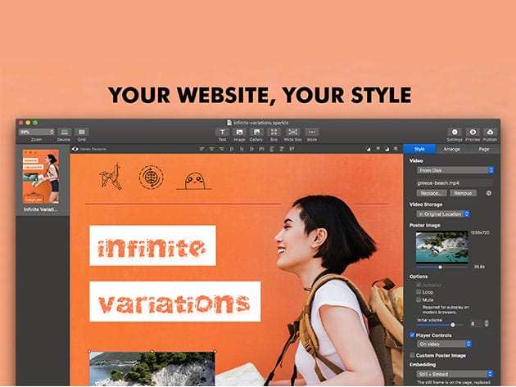
Task: Open the 'Still + Embed' embedding dropdown
Action: [x=455, y=374]
